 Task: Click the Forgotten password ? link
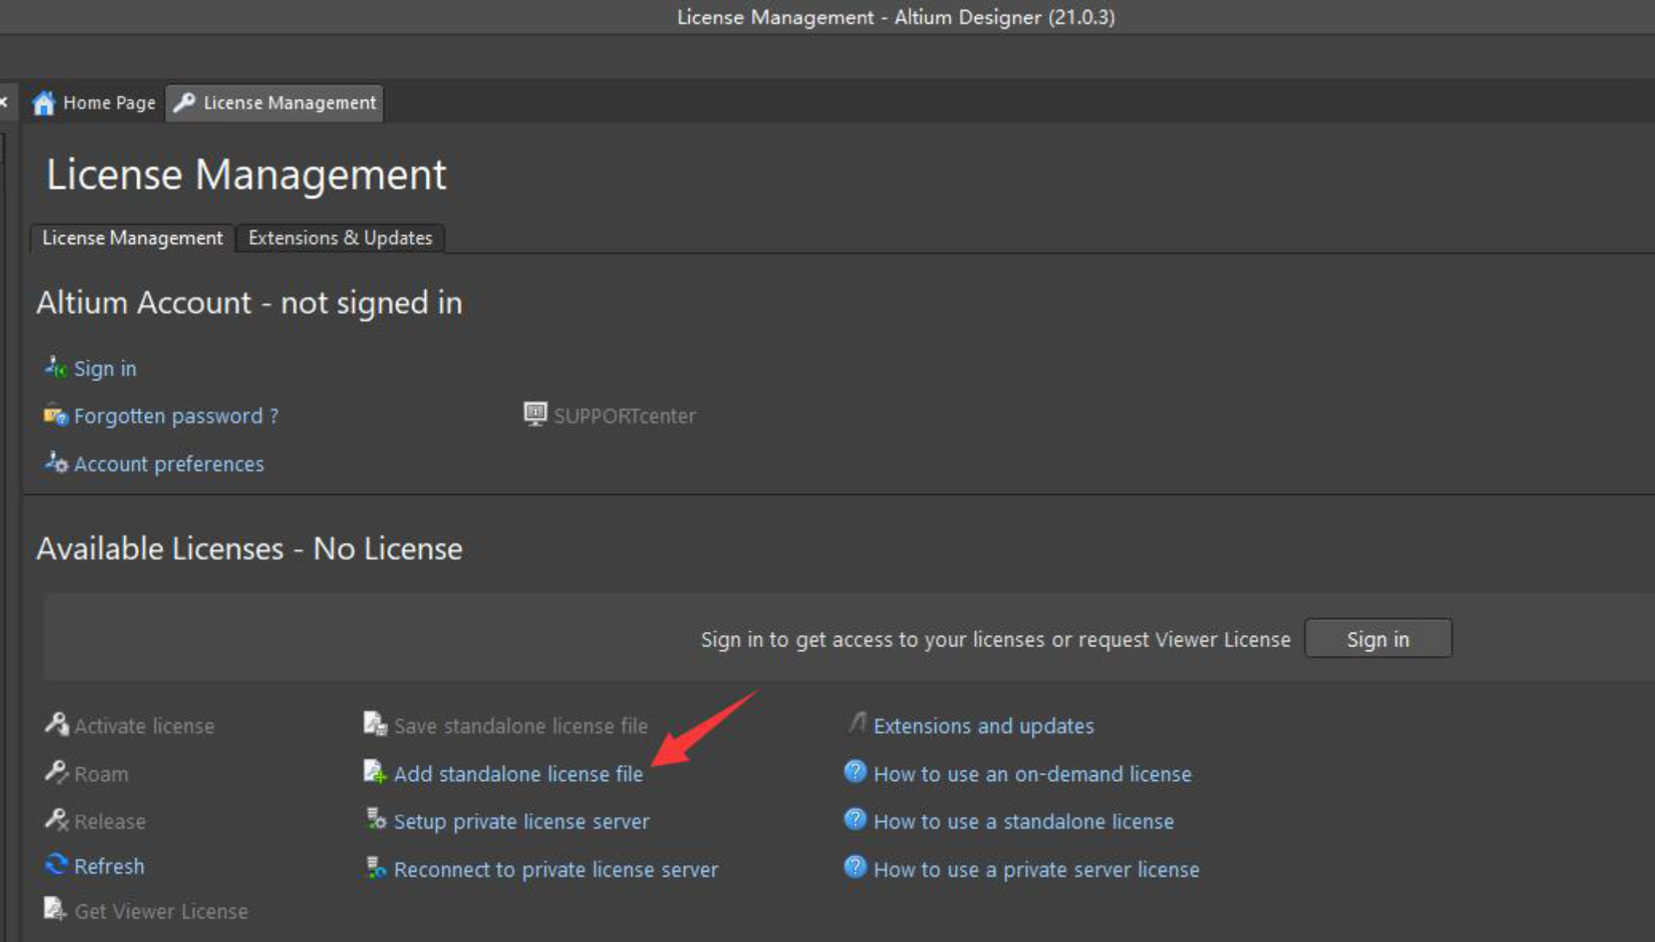176,416
